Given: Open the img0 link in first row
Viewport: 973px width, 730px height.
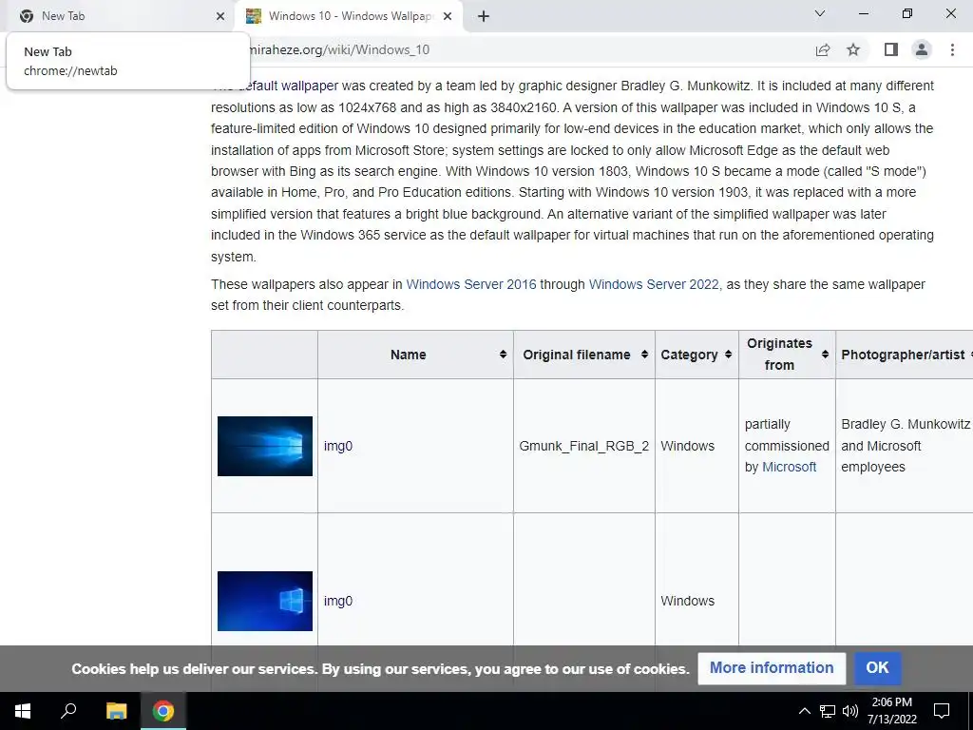Looking at the screenshot, I should [x=338, y=447].
